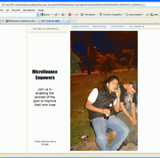160x158 pixels.
Task: Open the Favoritos menu
Action: click(16, 10)
